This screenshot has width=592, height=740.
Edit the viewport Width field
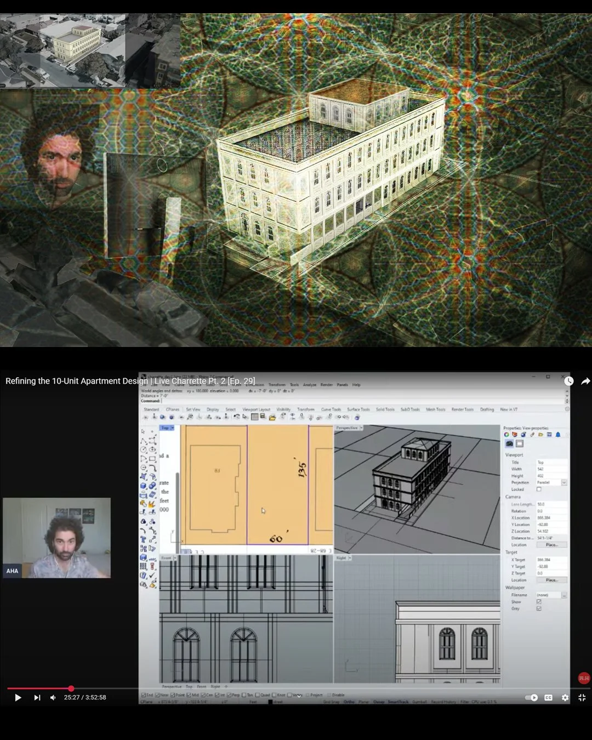(x=552, y=469)
